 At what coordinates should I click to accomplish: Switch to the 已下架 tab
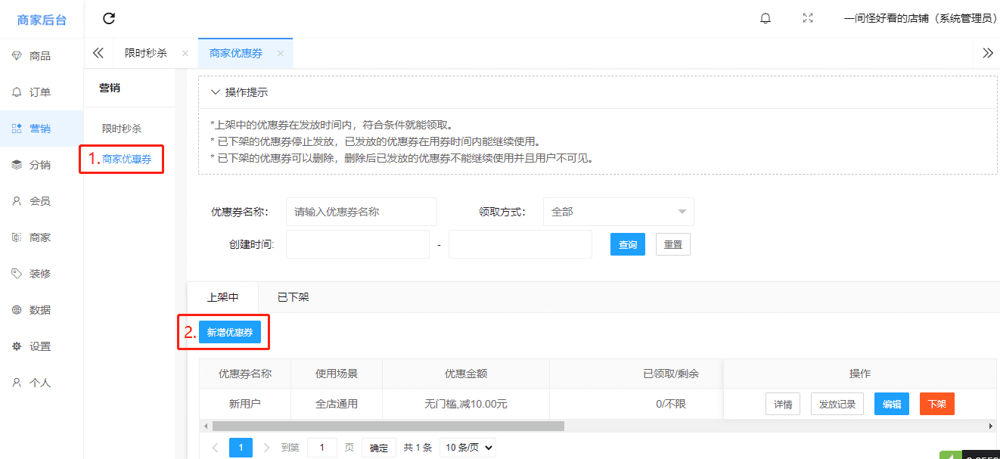(x=293, y=297)
